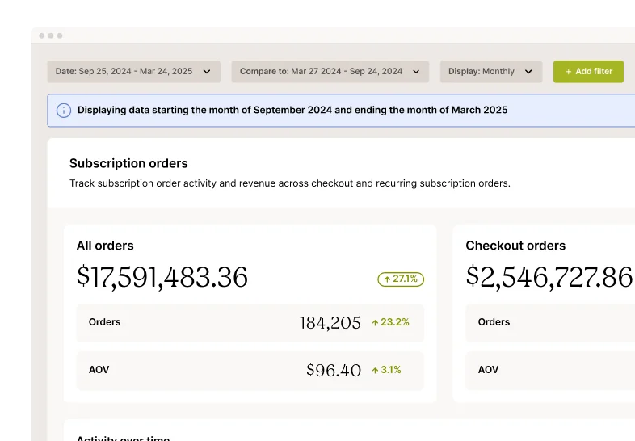635x441 pixels.
Task: Open the Display: Monthly dropdown
Action: [491, 72]
